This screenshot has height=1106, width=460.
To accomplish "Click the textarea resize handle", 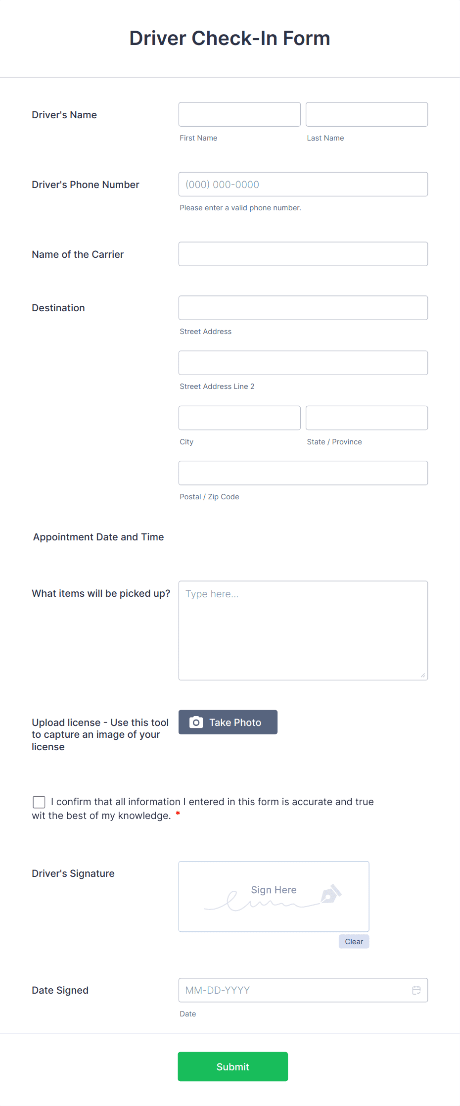I will 423,674.
